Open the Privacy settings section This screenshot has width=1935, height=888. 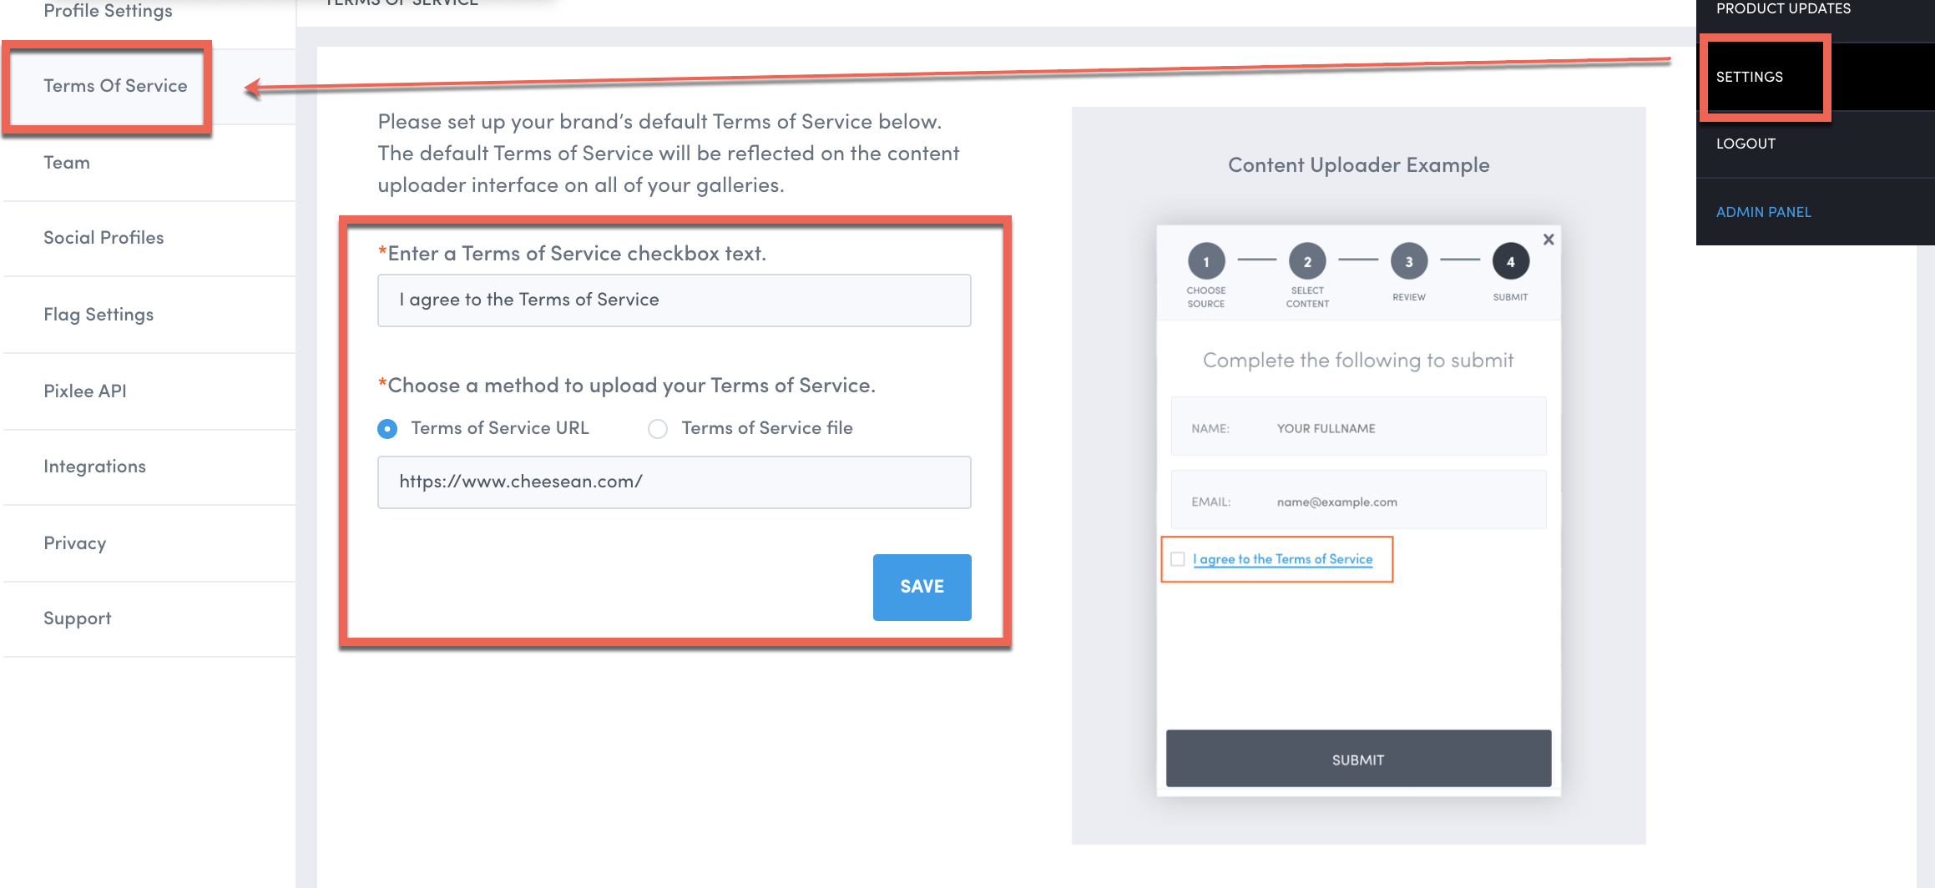point(75,543)
